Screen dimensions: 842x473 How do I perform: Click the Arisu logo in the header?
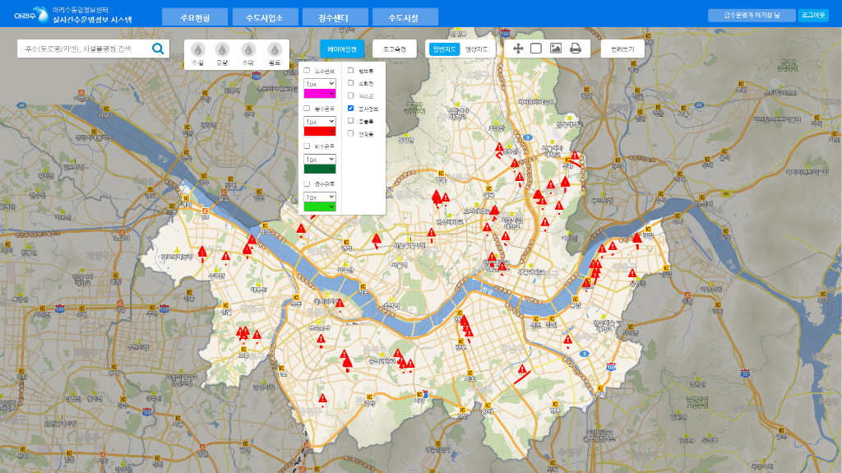pyautogui.click(x=31, y=15)
